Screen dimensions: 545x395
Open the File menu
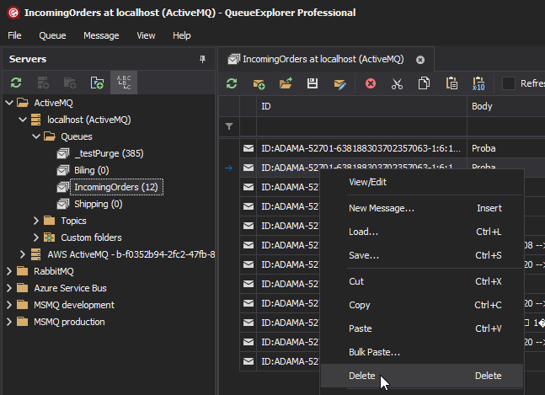pos(14,35)
